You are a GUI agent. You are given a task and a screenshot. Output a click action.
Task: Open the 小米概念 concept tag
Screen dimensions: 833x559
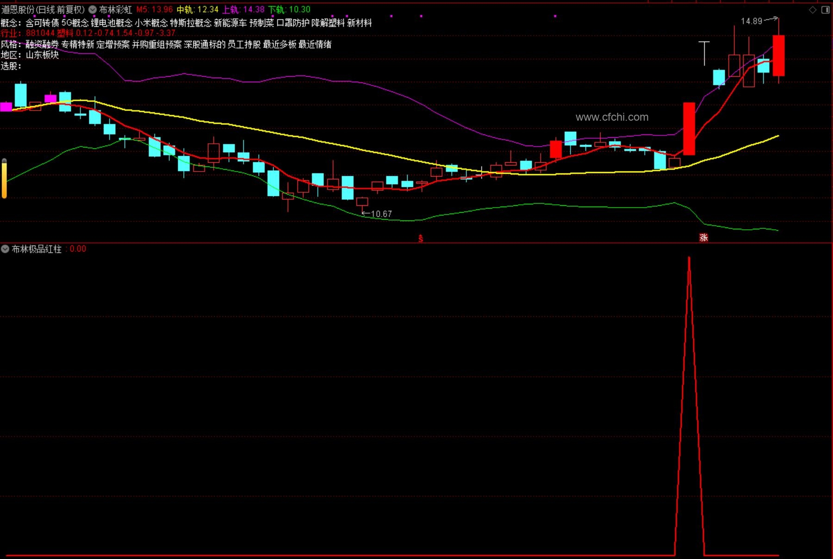click(151, 23)
